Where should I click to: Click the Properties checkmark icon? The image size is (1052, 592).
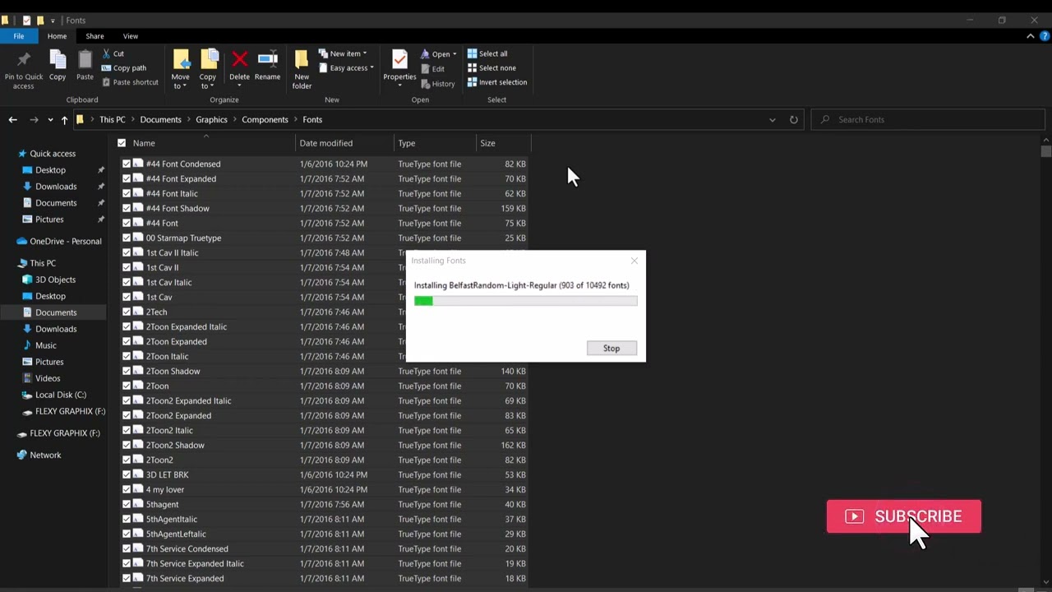[x=399, y=59]
